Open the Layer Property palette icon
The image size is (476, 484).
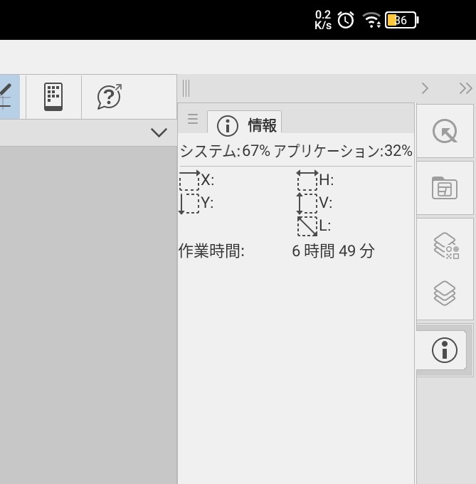445,246
